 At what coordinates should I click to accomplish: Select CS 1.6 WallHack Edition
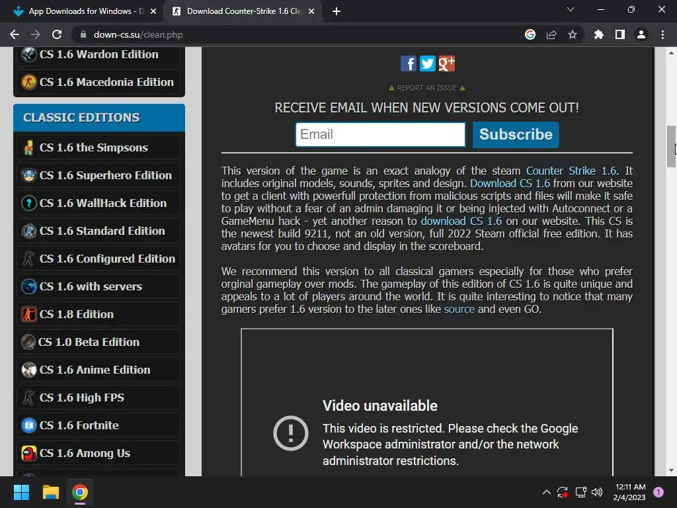[99, 203]
